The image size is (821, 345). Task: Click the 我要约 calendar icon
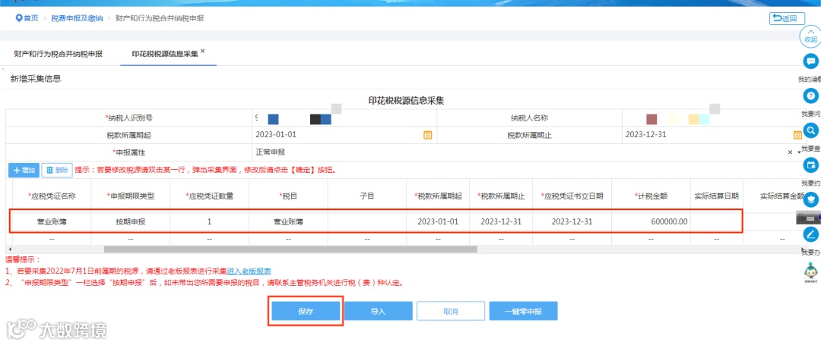[x=810, y=165]
